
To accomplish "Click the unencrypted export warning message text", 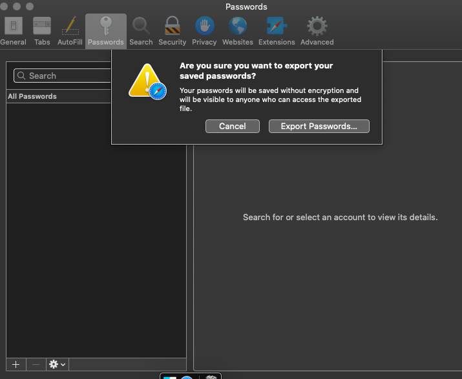I will click(270, 99).
